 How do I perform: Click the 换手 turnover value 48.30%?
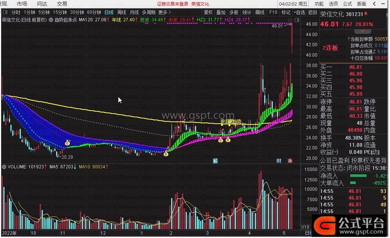pos(354,138)
